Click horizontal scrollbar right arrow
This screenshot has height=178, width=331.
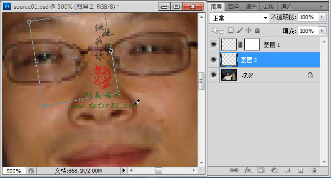click(x=193, y=171)
